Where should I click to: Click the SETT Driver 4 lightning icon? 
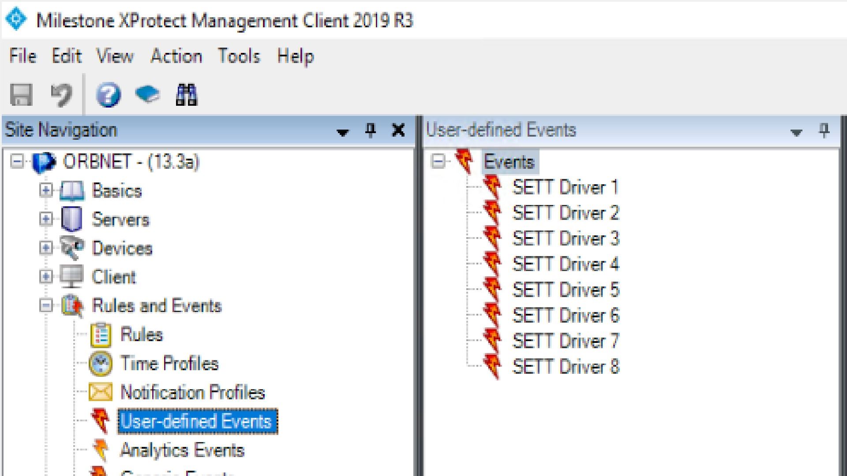coord(492,264)
